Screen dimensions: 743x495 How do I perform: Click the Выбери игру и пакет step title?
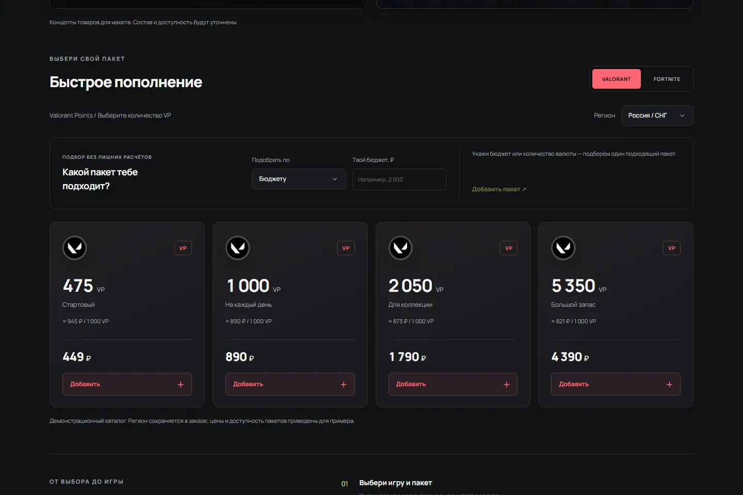click(396, 483)
